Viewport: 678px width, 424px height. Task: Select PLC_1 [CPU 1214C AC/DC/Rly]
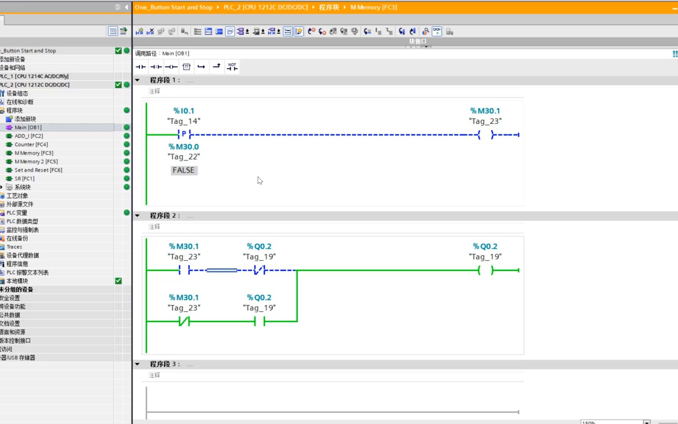34,76
